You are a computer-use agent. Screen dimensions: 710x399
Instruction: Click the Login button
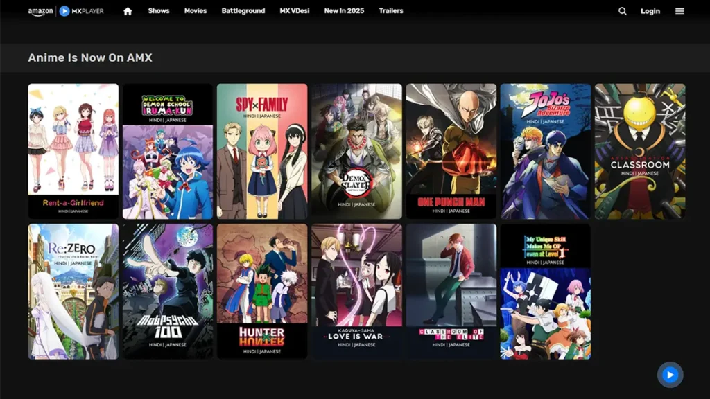650,11
